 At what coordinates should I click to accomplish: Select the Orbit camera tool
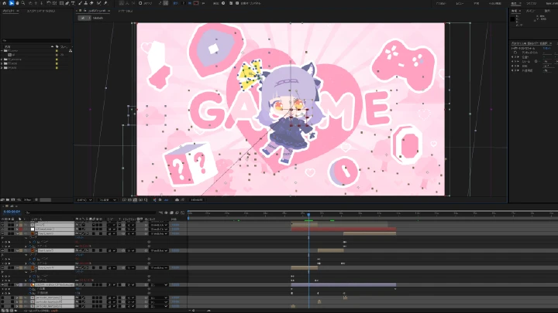coord(30,3)
